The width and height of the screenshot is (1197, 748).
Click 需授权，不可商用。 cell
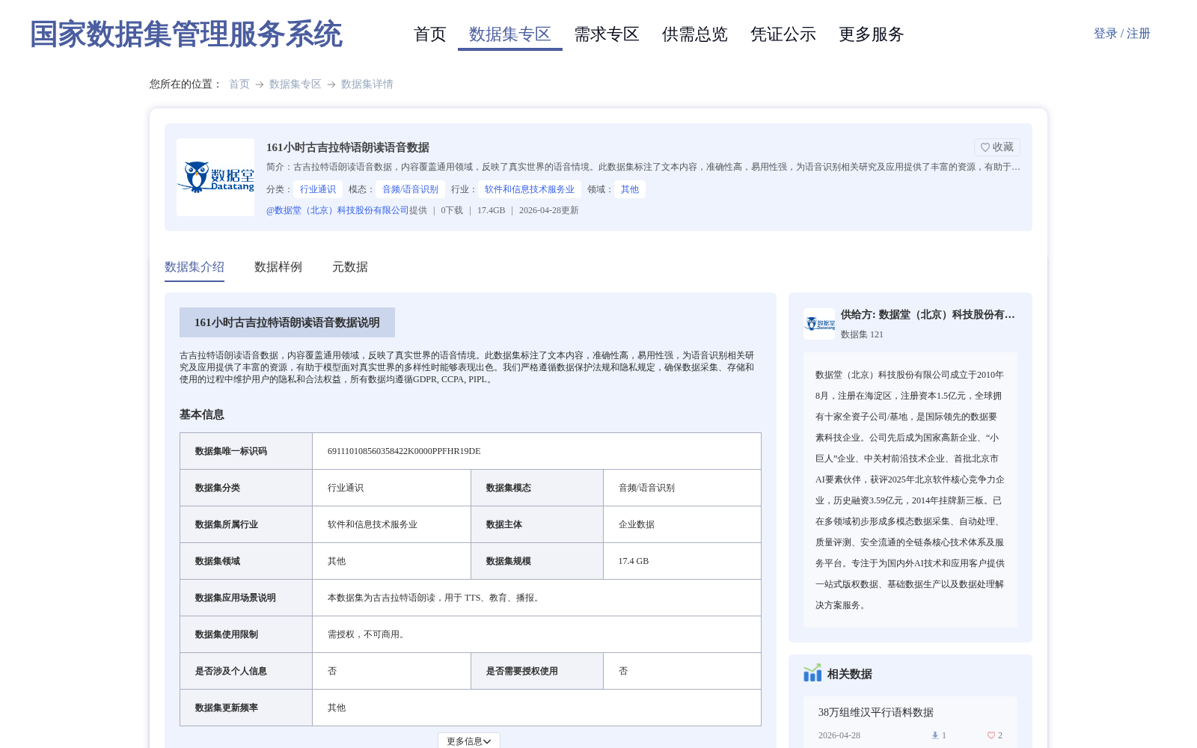tap(536, 634)
